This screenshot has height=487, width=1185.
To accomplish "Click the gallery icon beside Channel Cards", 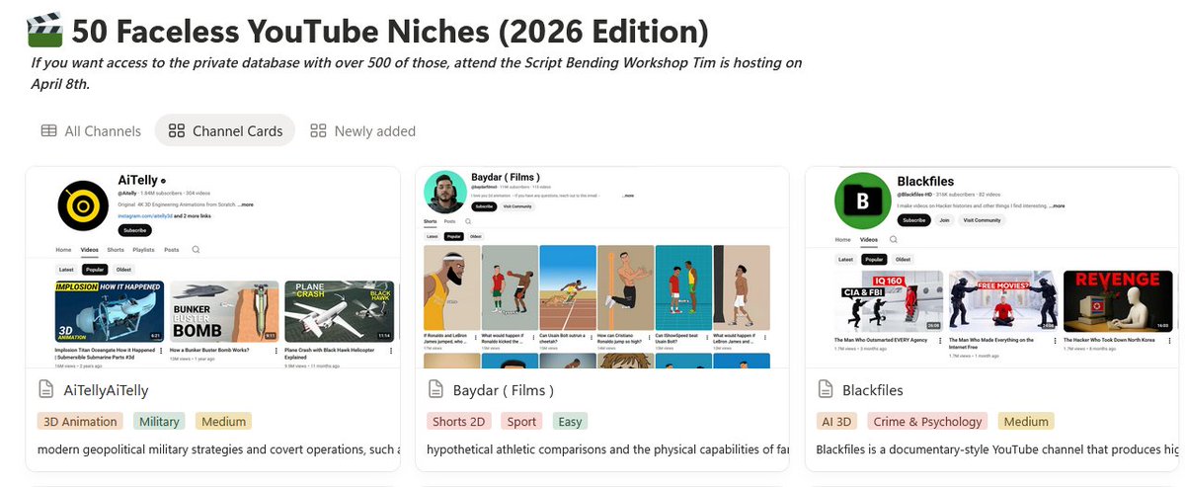I will 177,130.
